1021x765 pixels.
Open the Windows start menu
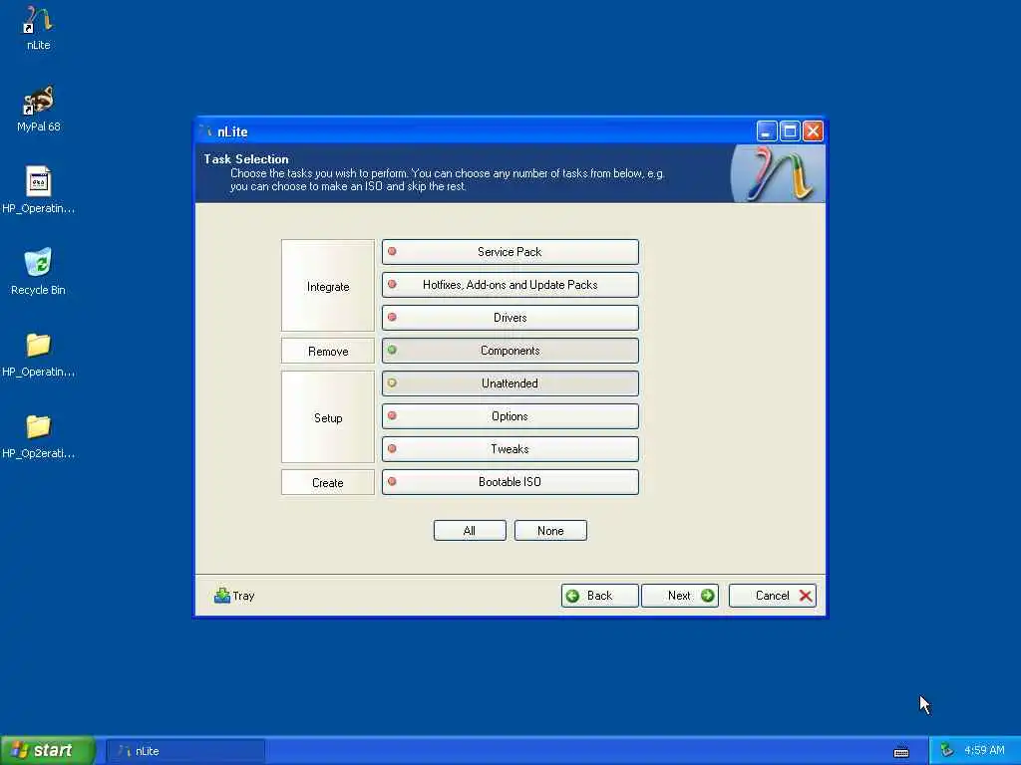click(48, 750)
